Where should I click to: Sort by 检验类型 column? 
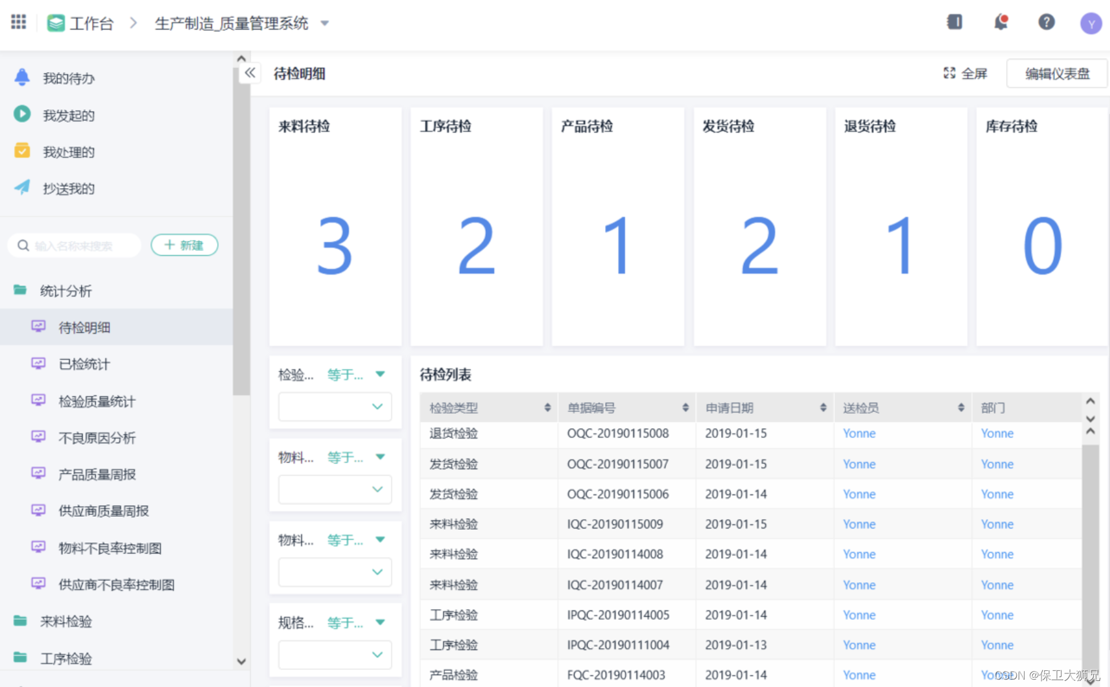click(x=548, y=408)
